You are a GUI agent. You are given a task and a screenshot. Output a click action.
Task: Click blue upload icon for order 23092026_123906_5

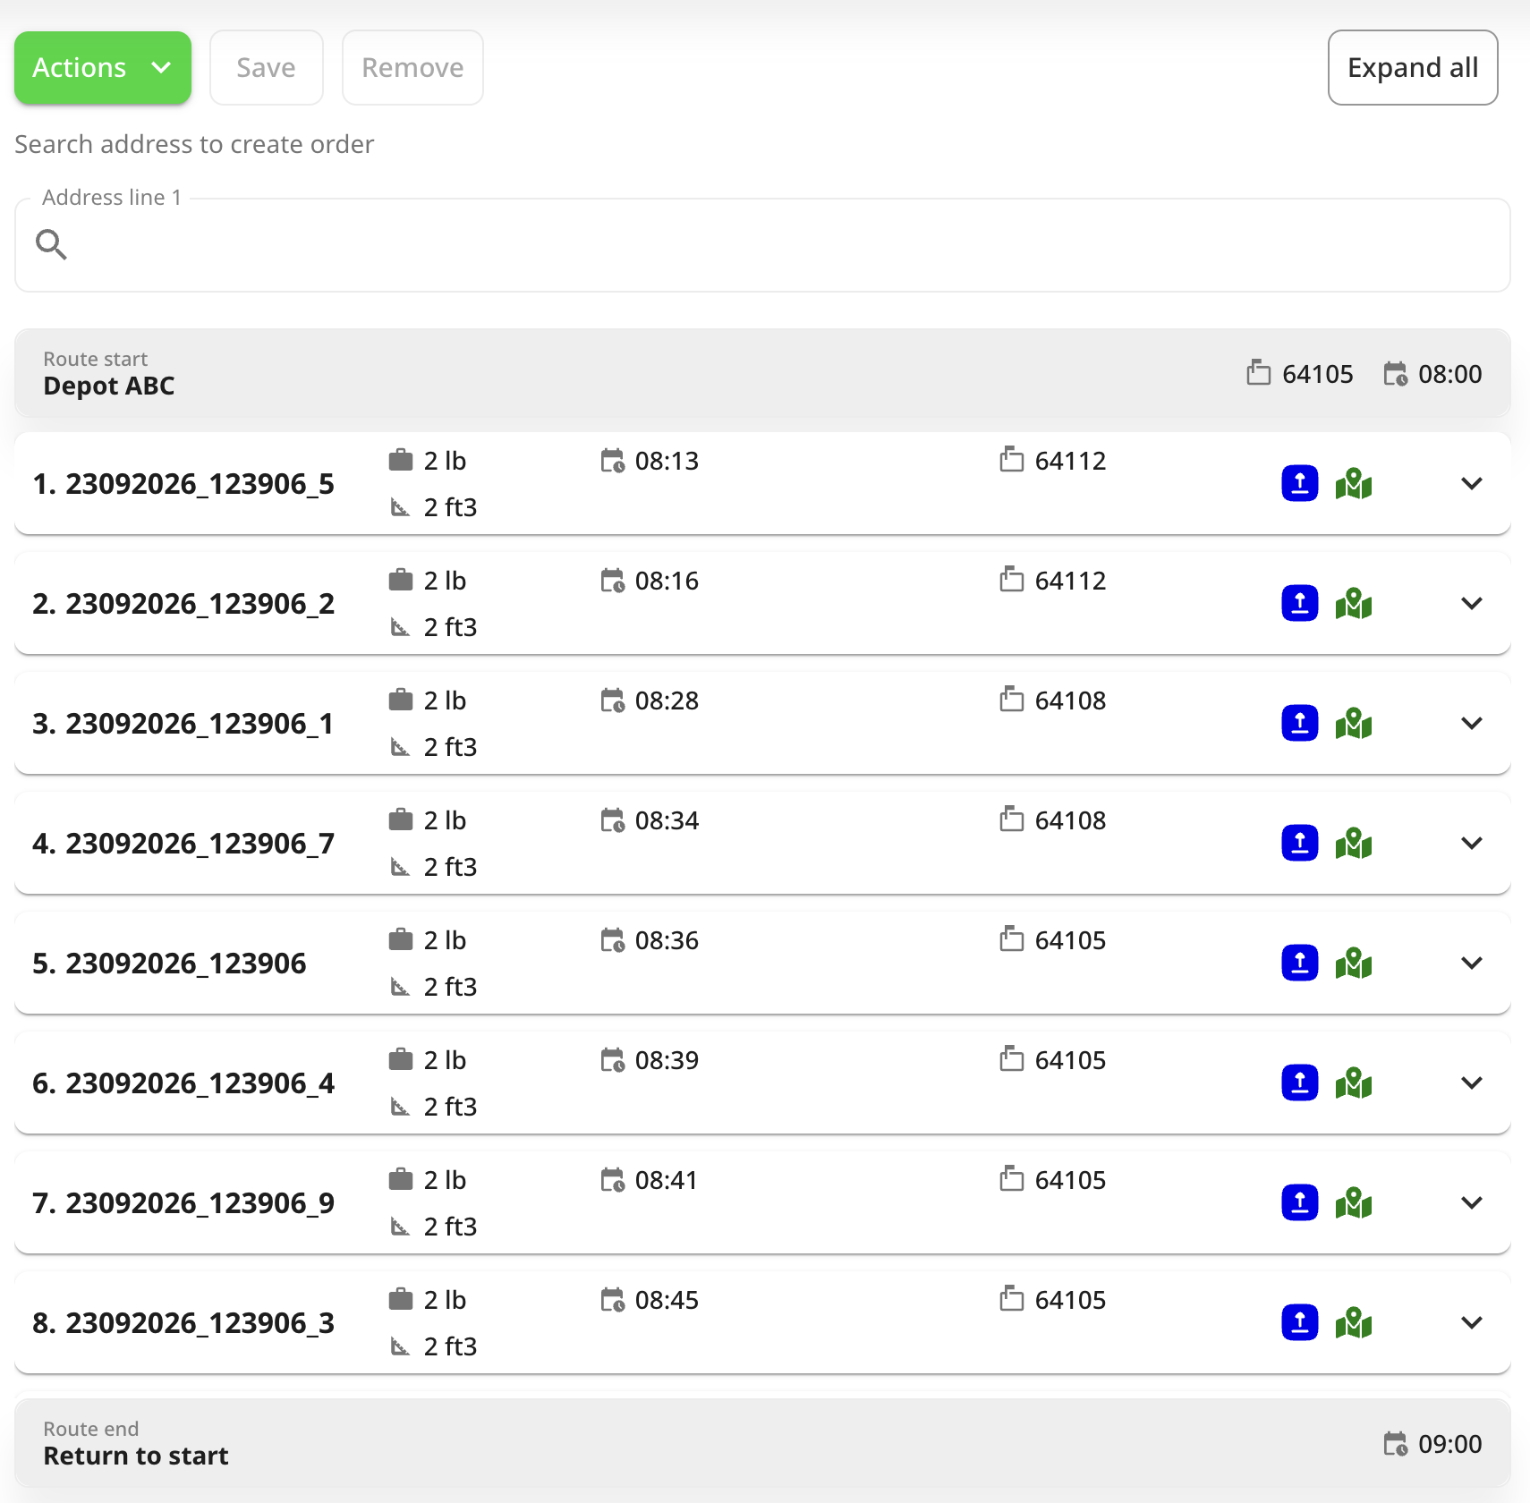pos(1300,484)
